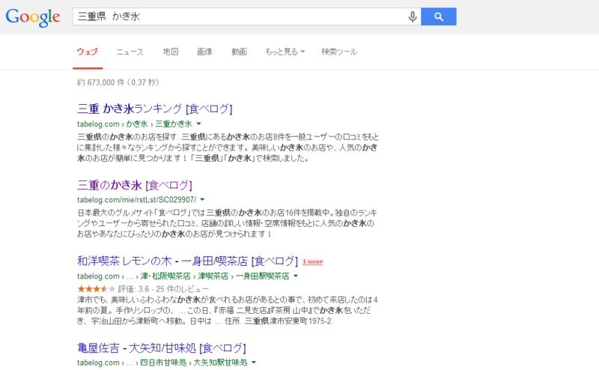This screenshot has width=599, height=370.
Task: Switch to the 画像 tab
Action: point(204,52)
